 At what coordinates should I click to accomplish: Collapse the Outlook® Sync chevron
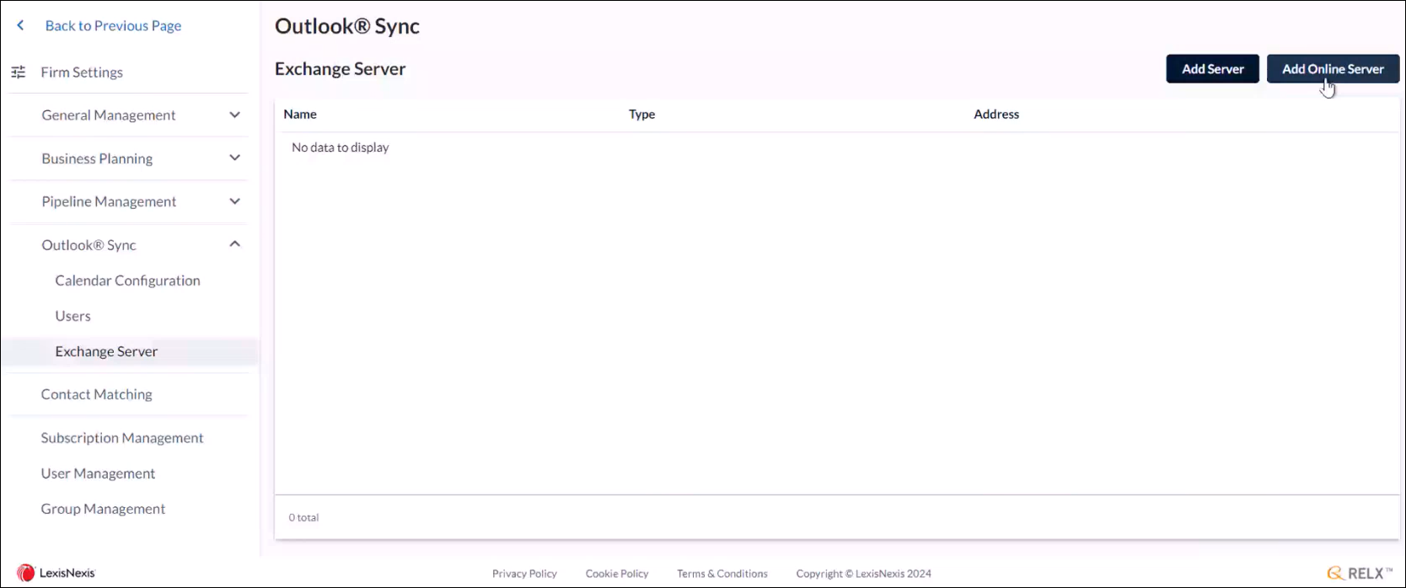tap(235, 244)
